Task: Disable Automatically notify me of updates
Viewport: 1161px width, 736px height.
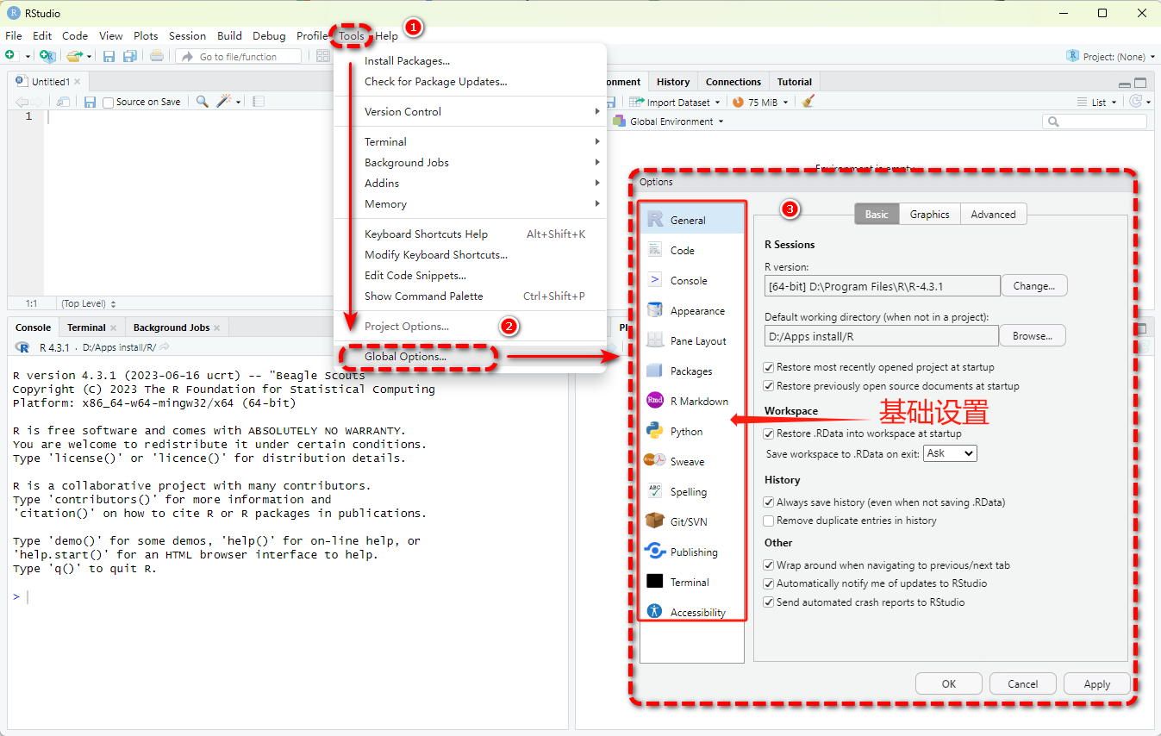Action: coord(770,583)
